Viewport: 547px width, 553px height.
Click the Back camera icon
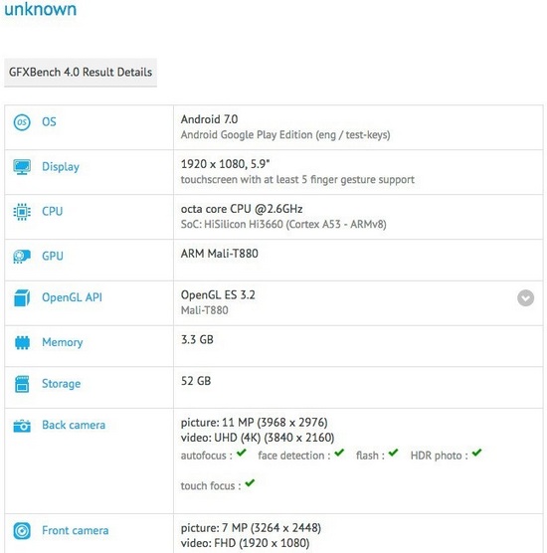[22, 426]
